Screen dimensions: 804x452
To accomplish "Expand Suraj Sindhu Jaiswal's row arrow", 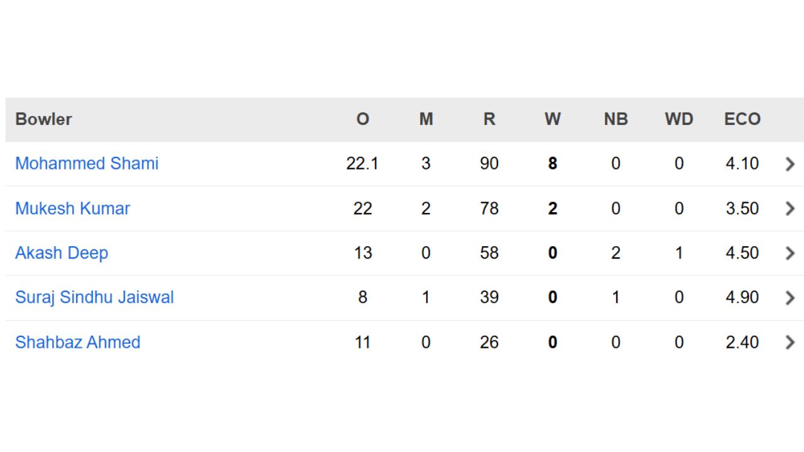I will pos(790,298).
